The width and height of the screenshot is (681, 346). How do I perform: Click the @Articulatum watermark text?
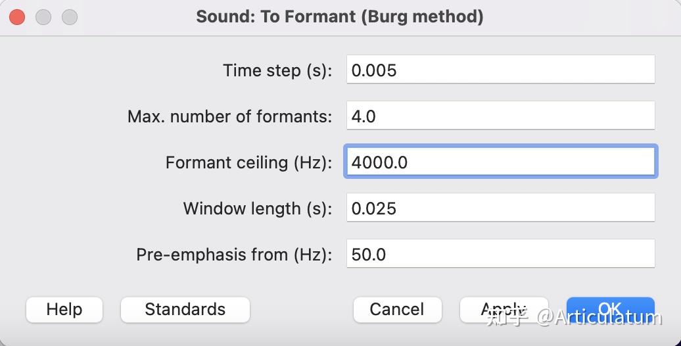click(599, 318)
